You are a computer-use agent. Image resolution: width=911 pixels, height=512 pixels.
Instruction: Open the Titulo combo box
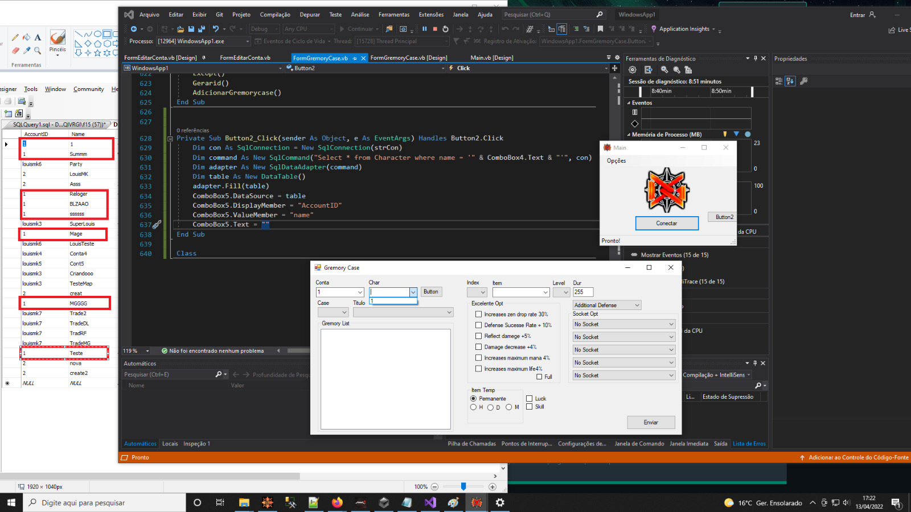pyautogui.click(x=403, y=312)
